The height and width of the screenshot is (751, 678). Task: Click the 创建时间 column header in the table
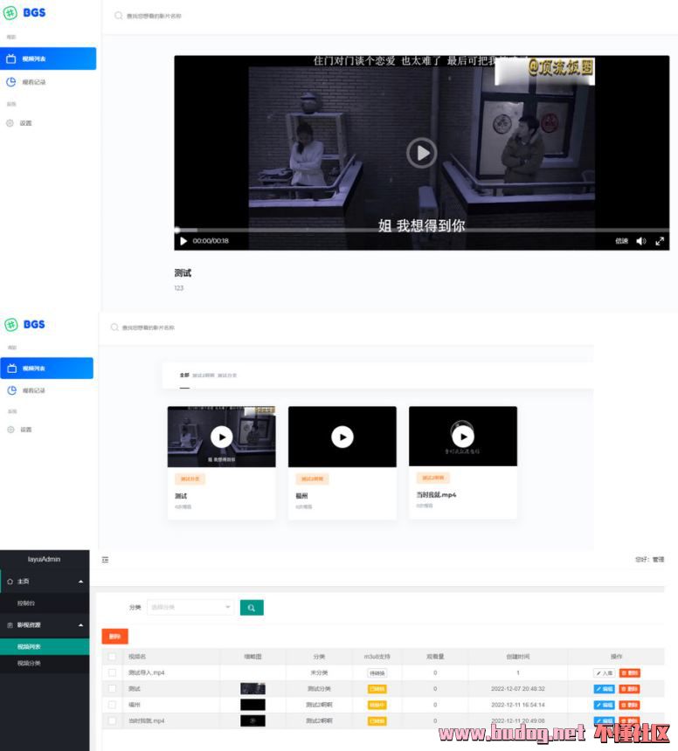point(518,657)
